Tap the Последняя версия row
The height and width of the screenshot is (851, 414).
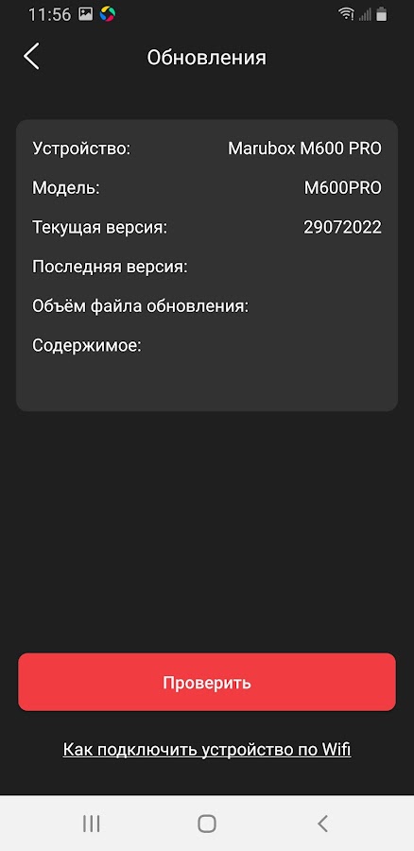pyautogui.click(x=207, y=267)
